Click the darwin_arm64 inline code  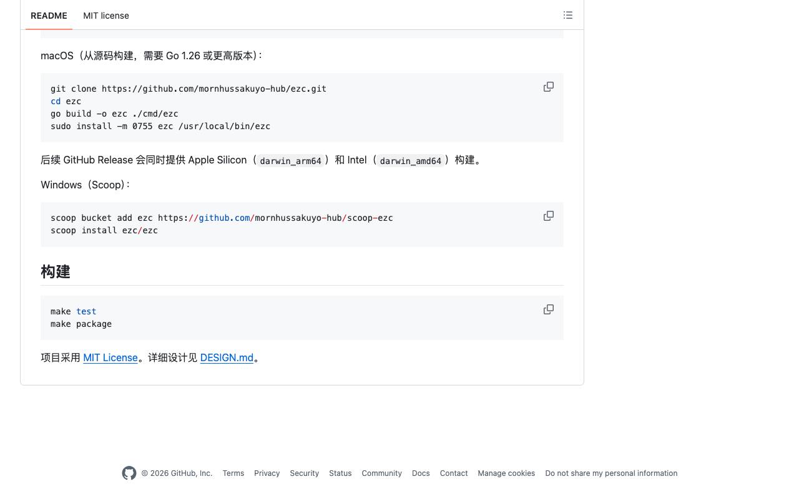(x=291, y=161)
